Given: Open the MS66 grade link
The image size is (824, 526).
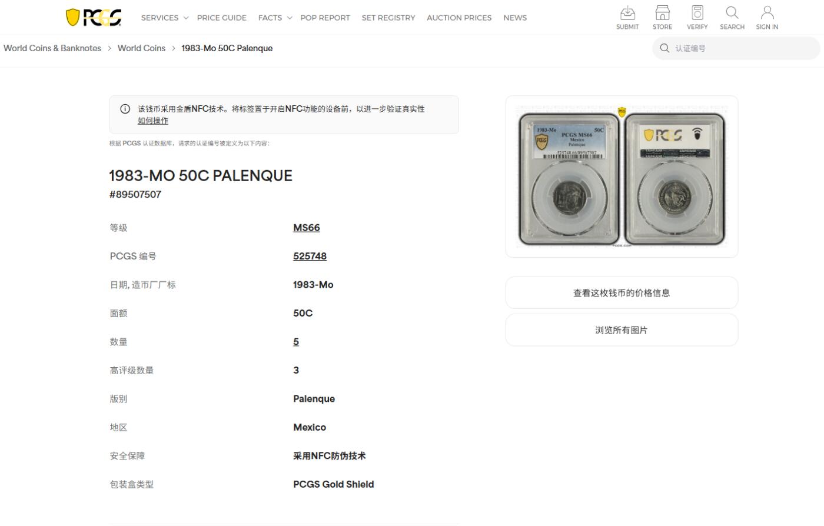Looking at the screenshot, I should pyautogui.click(x=307, y=228).
